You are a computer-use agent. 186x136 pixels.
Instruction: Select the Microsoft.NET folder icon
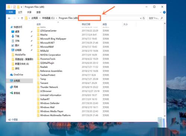pyautogui.click(x=38, y=42)
